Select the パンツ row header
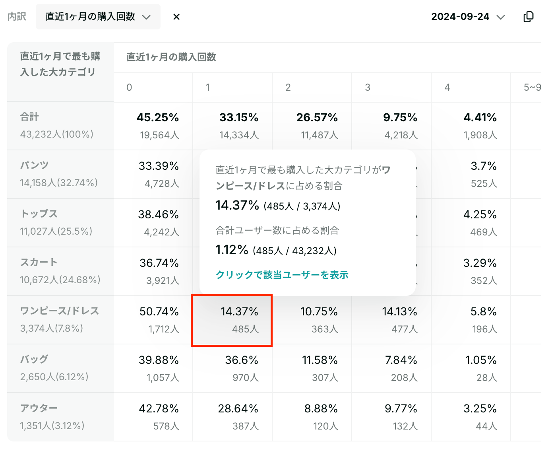Viewport: 554px width, 451px height. (60, 174)
